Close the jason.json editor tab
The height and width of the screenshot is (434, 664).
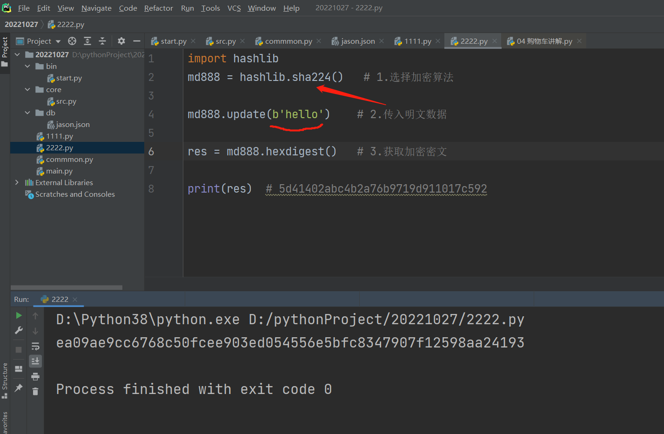click(382, 41)
